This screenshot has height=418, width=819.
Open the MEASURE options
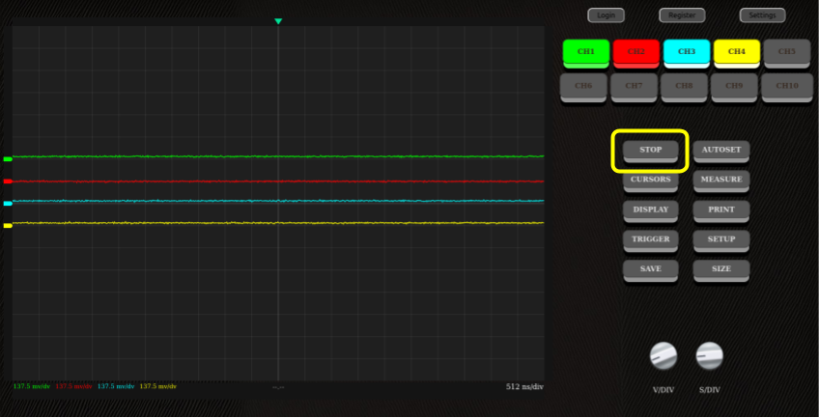pyautogui.click(x=721, y=180)
